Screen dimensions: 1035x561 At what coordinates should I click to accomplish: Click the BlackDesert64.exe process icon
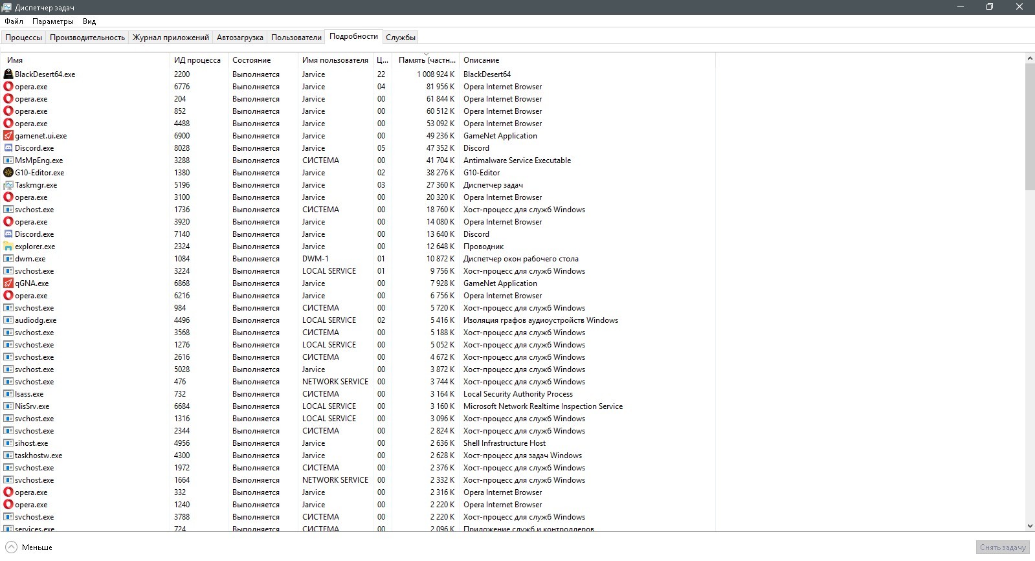point(8,74)
